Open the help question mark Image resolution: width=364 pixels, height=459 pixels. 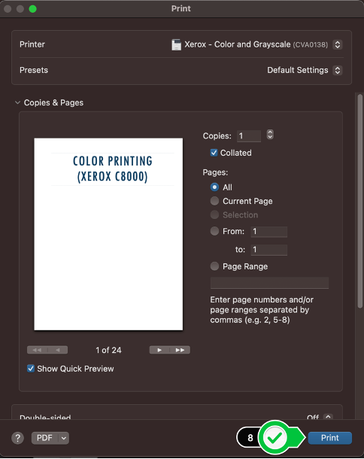coord(17,438)
